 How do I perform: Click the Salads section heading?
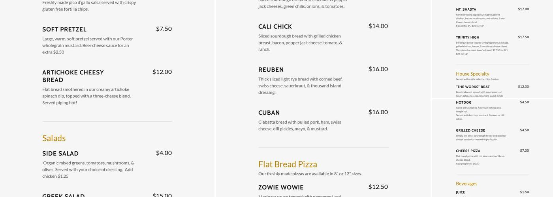tap(54, 138)
